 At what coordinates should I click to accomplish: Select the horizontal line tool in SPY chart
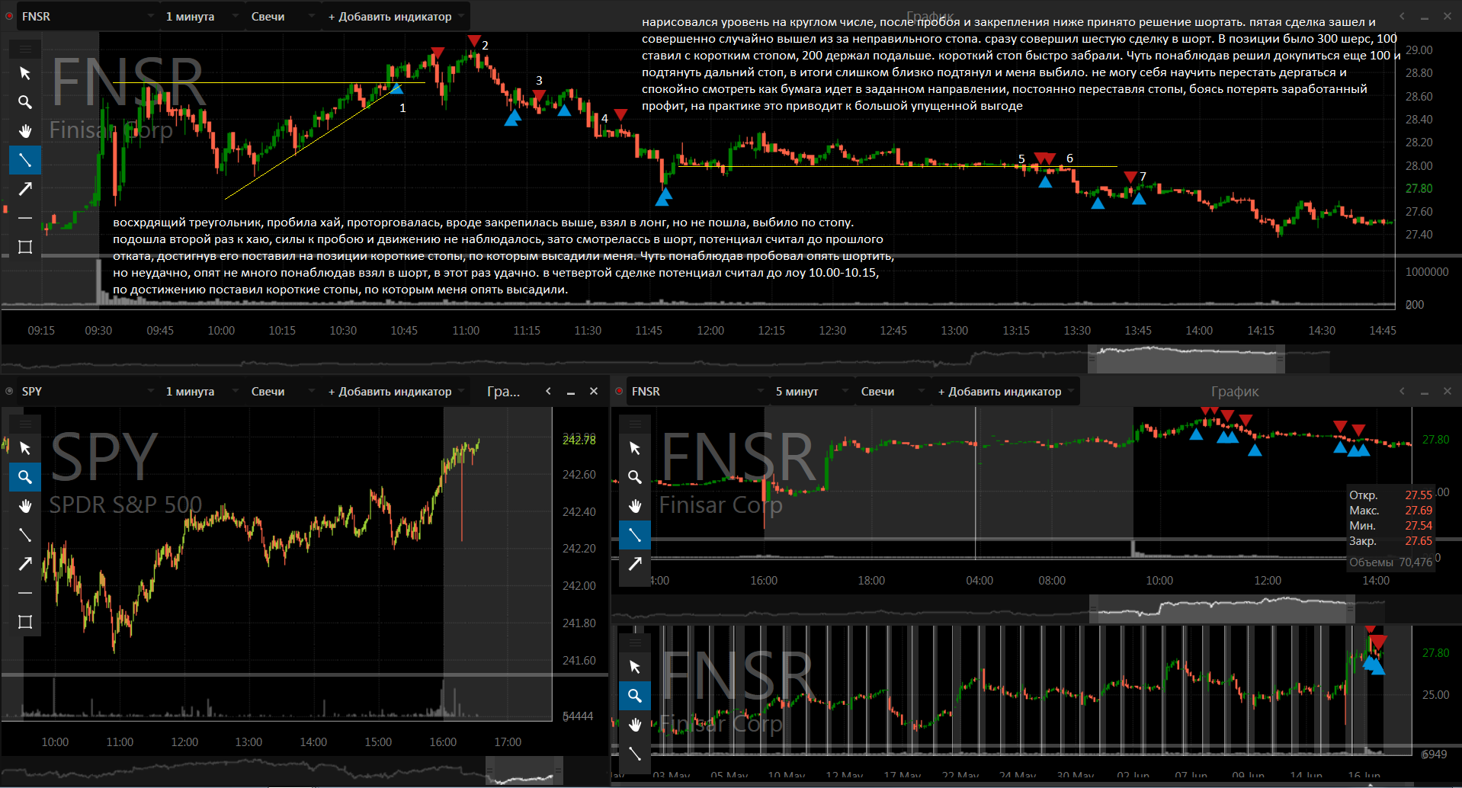click(25, 593)
